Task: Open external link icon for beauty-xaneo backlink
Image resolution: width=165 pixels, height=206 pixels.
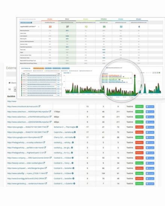Action: pyautogui.click(x=44, y=163)
